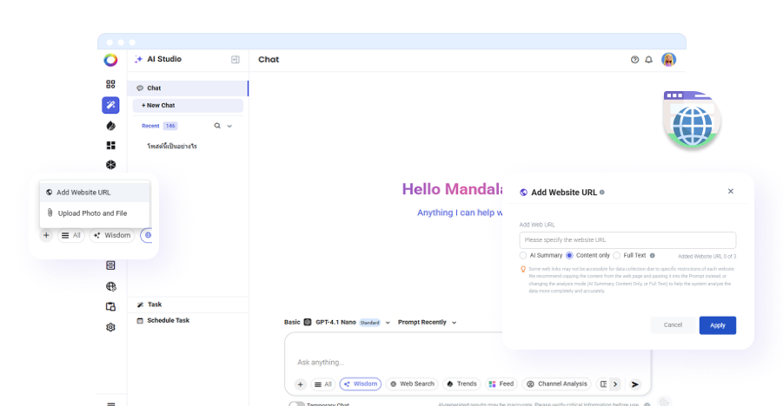Viewport: 783px width, 406px height.
Task: Toggle the Trends chip
Action: 462,384
